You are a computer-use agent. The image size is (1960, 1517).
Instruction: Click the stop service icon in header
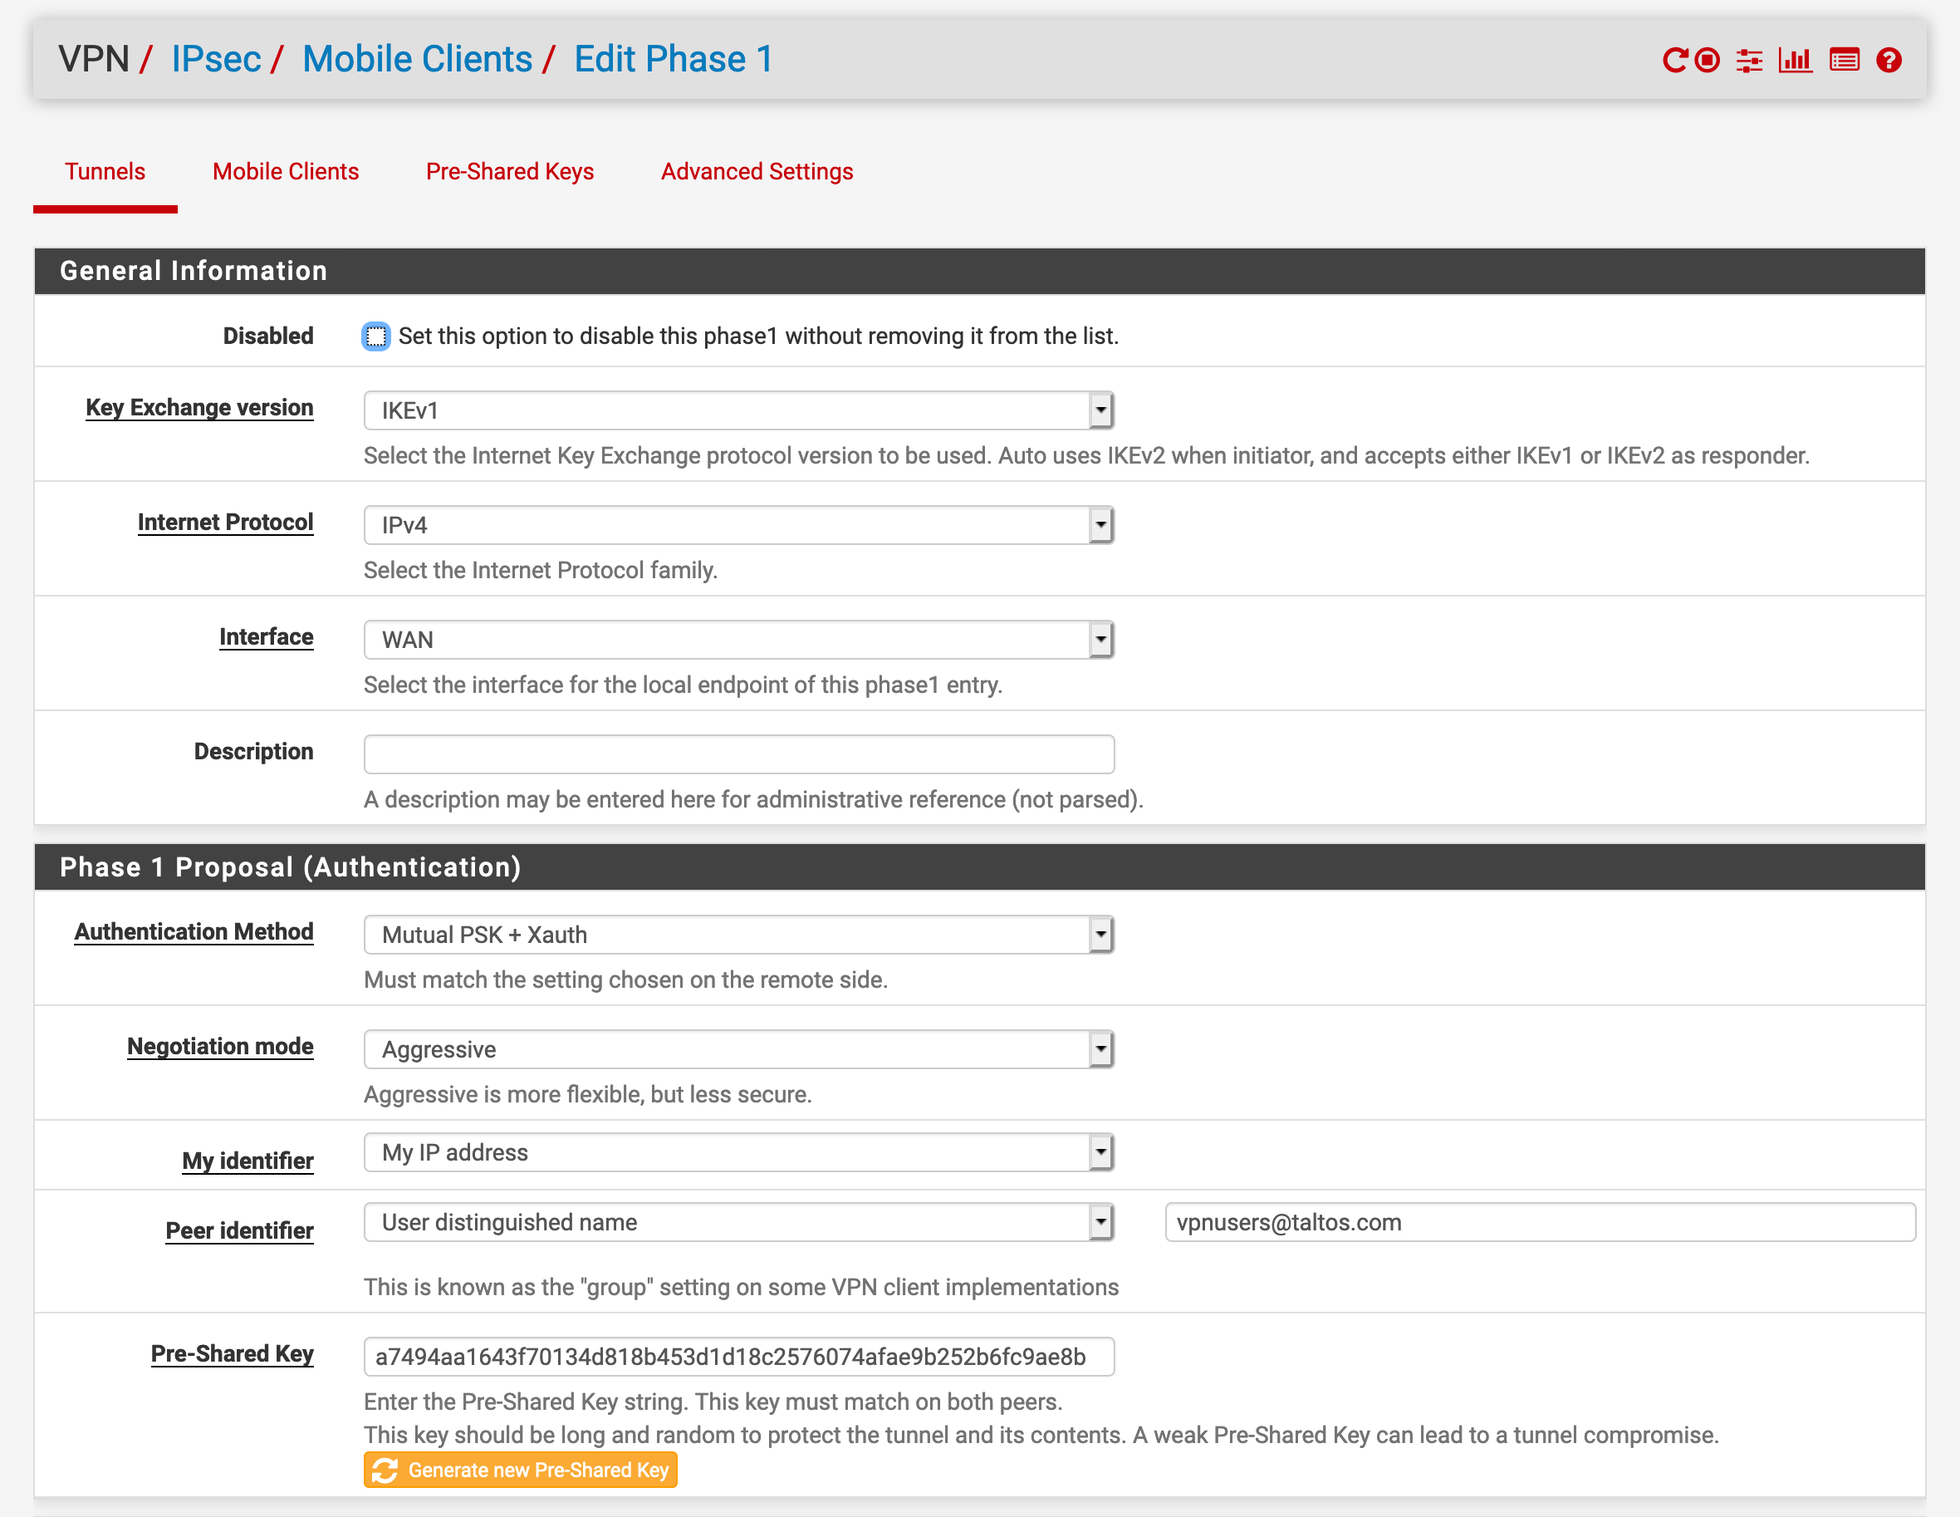pyautogui.click(x=1707, y=60)
